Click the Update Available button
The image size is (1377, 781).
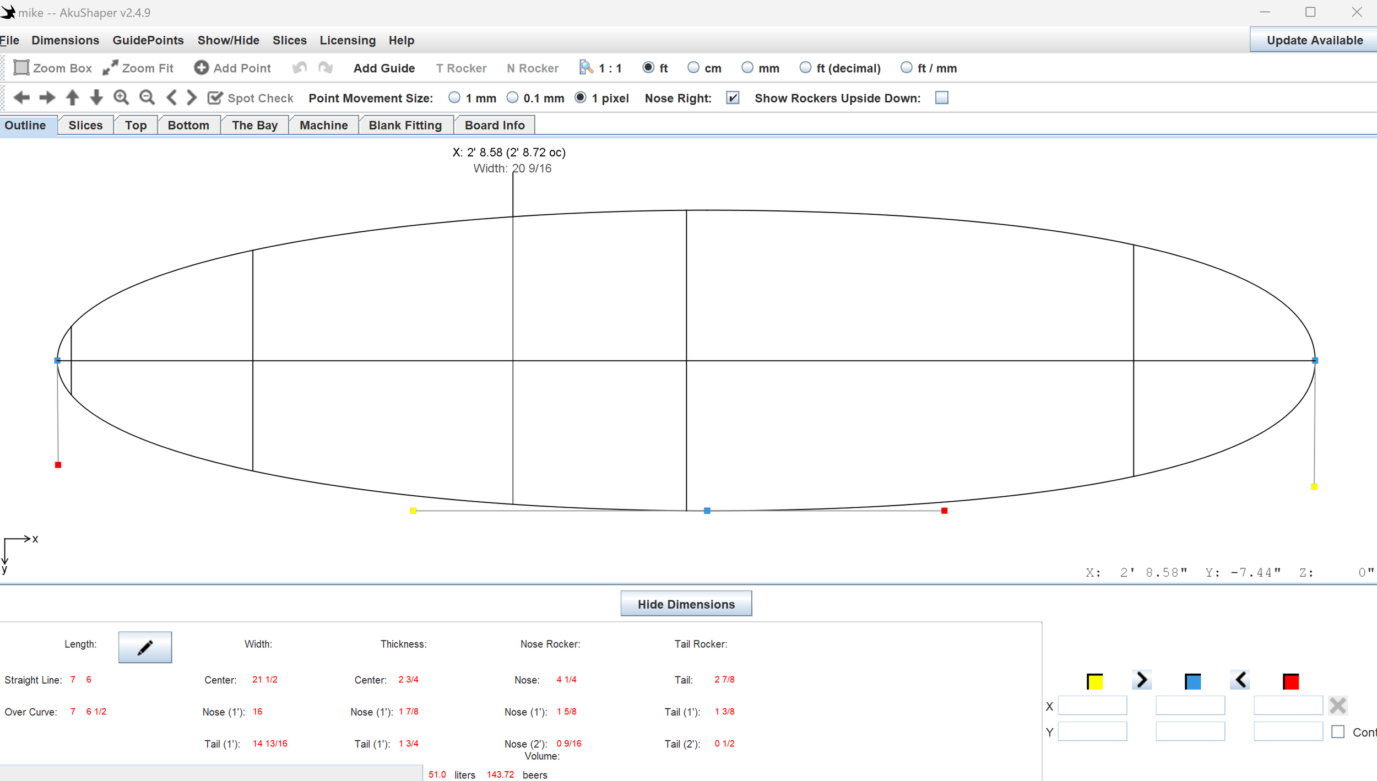tap(1313, 40)
